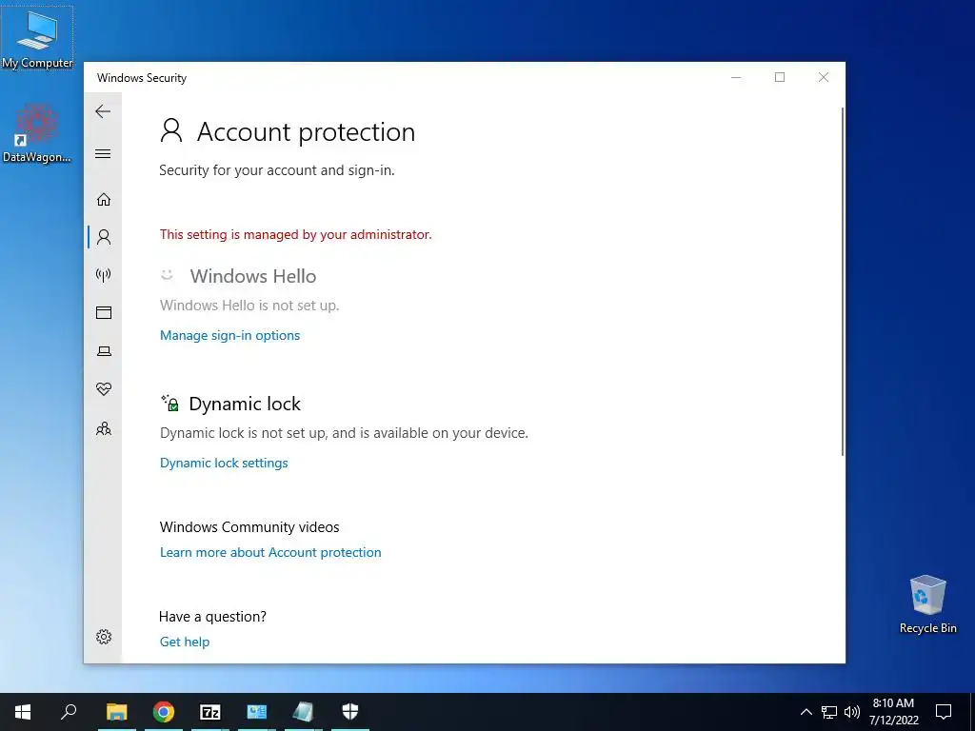Open Windows Security shield taskbar icon
The height and width of the screenshot is (731, 975).
tap(350, 712)
